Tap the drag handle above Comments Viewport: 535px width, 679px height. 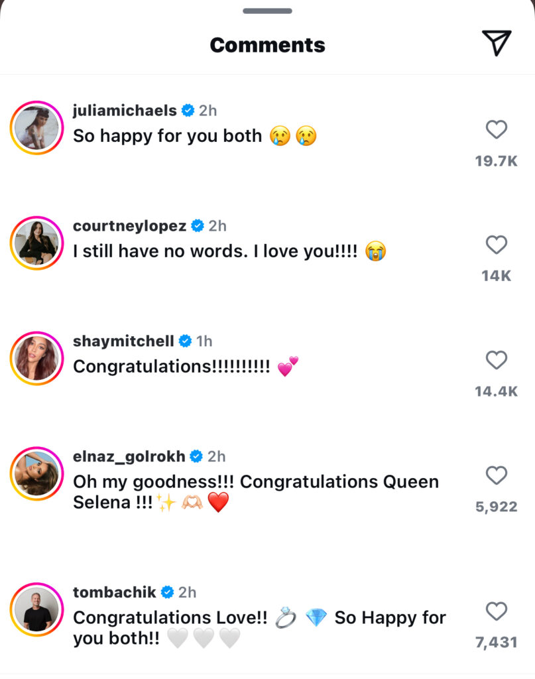click(267, 11)
